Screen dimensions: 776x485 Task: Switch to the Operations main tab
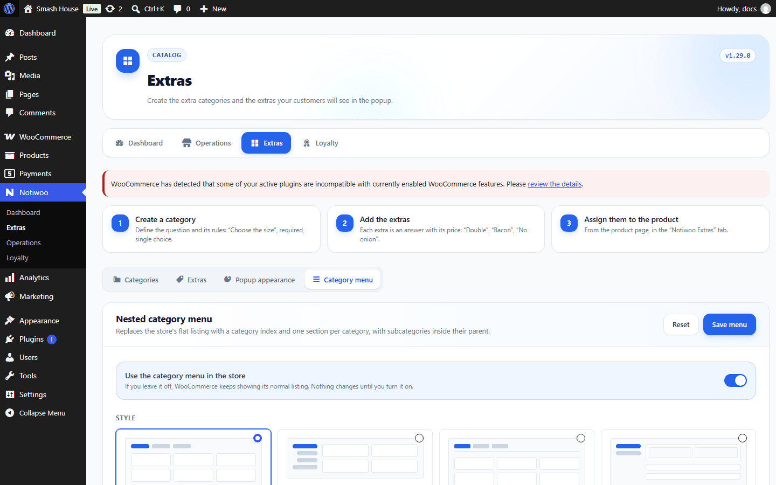(207, 143)
